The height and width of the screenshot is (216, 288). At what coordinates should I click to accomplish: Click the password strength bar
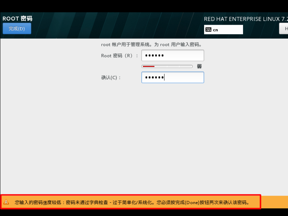coord(167,66)
